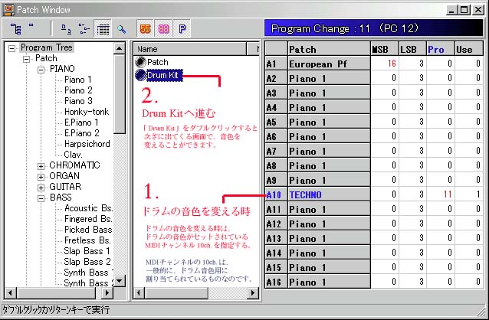Select the Drum Kit item icon

140,75
